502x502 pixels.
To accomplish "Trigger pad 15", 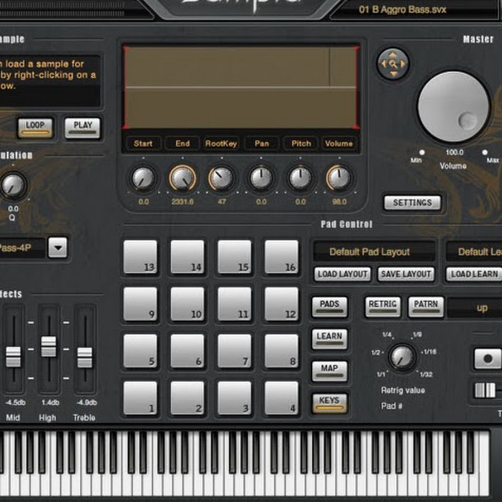I will pos(234,257).
